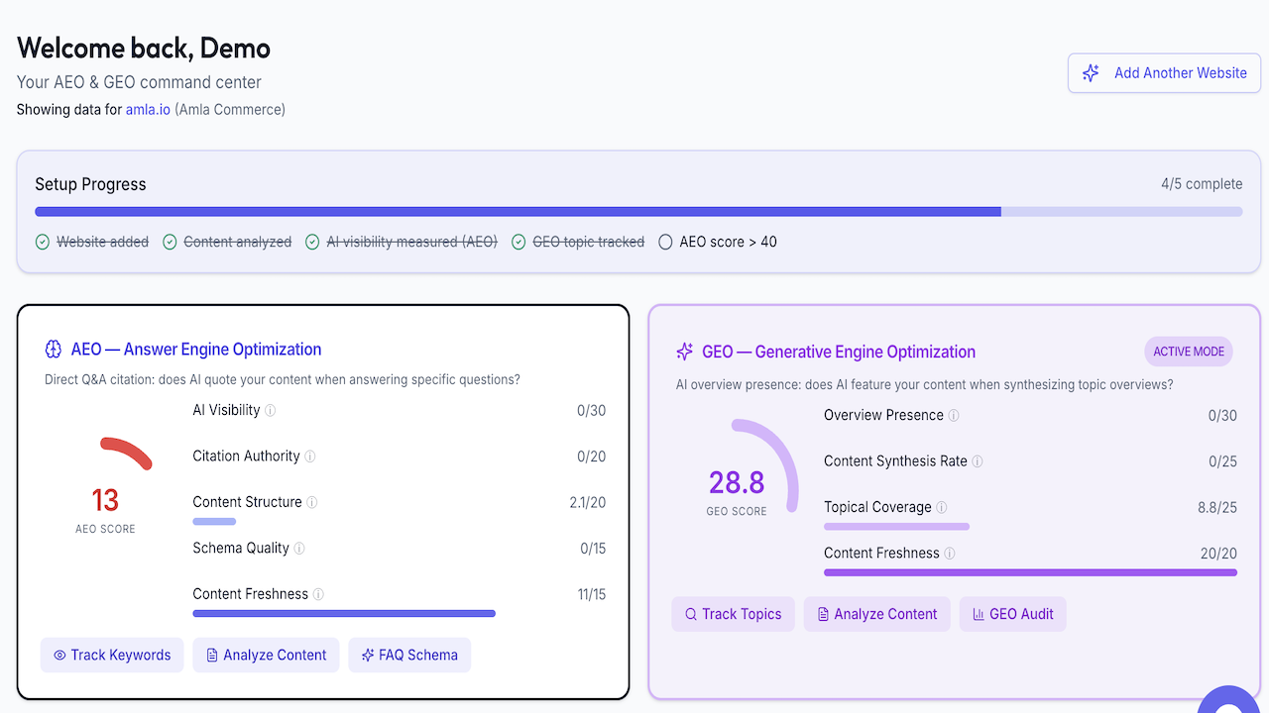Click the 8.8/25 Topical Coverage value
1269x713 pixels.
point(1217,508)
